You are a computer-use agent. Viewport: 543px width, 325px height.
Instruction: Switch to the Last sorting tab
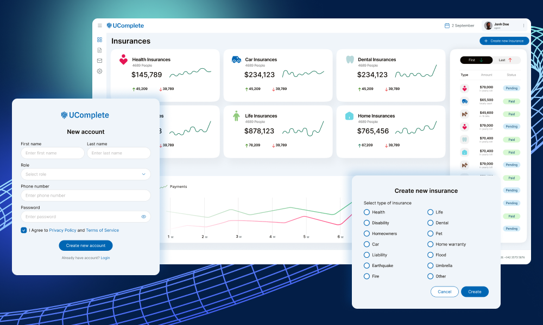506,60
